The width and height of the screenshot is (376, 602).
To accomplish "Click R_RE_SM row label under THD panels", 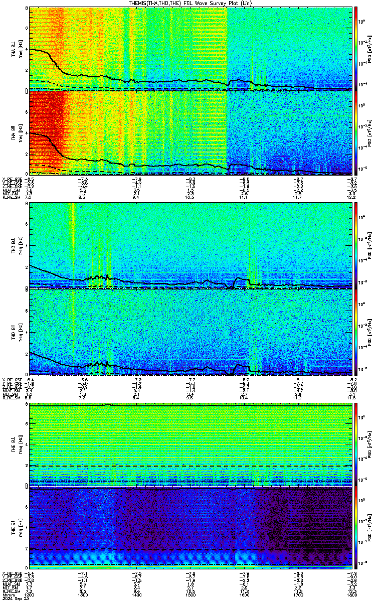I will pos(11,398).
